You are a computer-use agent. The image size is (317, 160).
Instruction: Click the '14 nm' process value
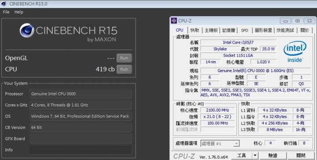(210, 62)
